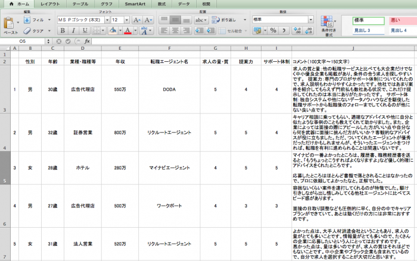The image size is (417, 261).
Task: Align cell text to the left
Action: coord(164,30)
